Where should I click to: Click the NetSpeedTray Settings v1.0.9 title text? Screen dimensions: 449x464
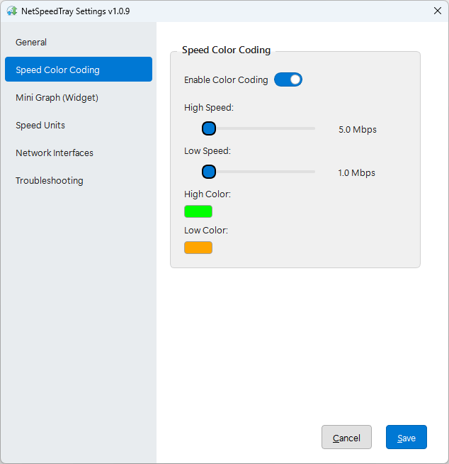[x=76, y=11]
